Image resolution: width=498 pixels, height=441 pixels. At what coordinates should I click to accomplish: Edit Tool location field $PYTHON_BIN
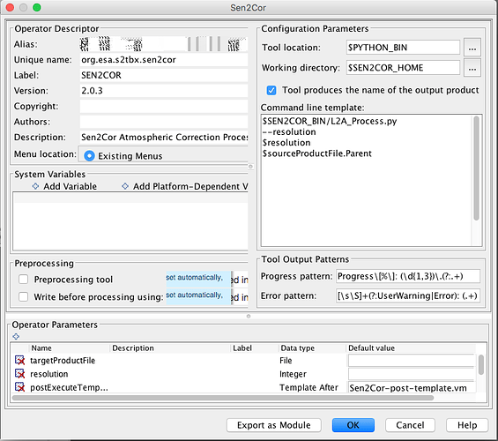pos(403,48)
